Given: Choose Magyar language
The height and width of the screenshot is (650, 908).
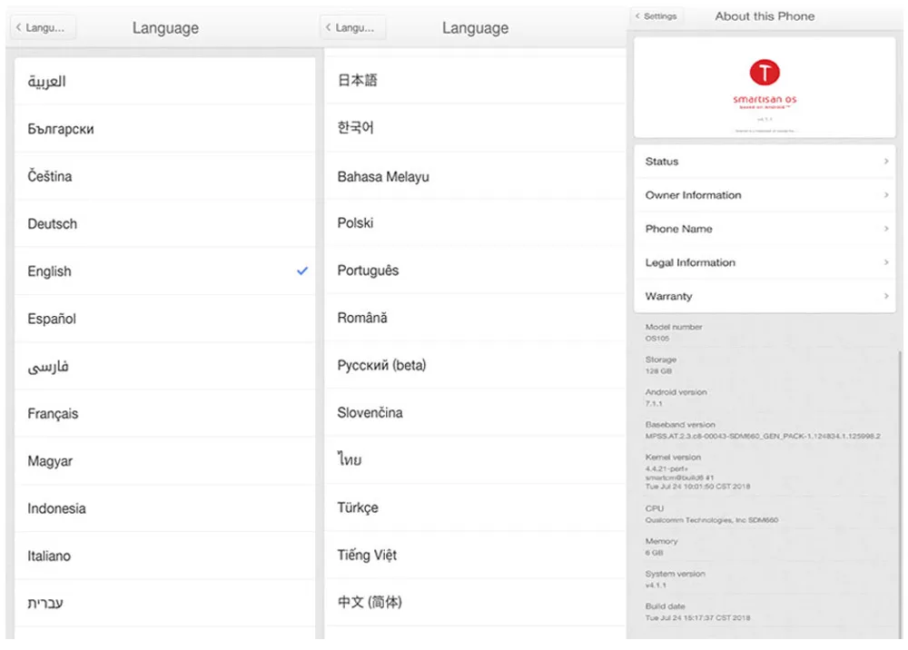Looking at the screenshot, I should coord(165,461).
